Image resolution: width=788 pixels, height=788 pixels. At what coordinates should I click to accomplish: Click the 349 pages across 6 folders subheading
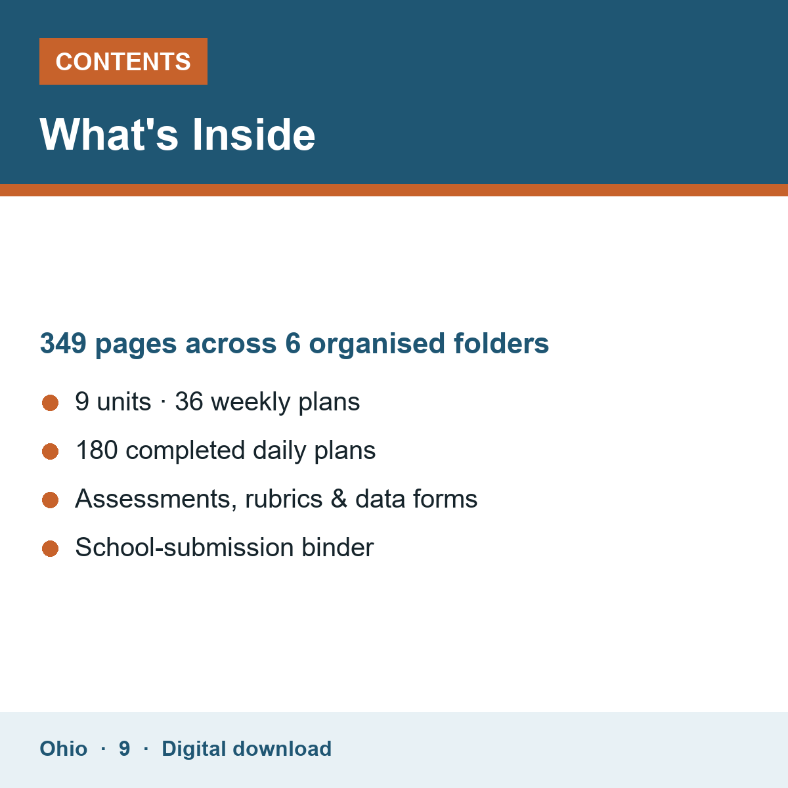(294, 343)
